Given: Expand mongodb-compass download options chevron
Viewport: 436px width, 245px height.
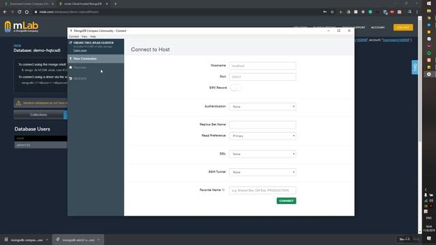Looking at the screenshot, I should (47, 240).
